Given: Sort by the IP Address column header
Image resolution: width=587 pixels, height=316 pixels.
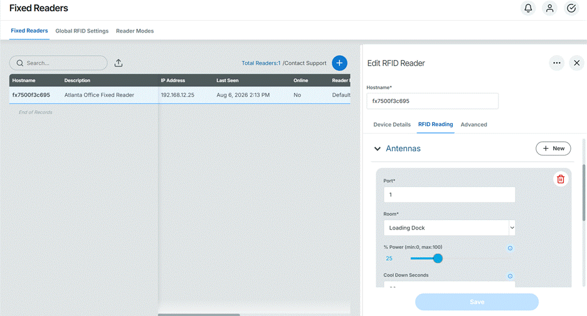Looking at the screenshot, I should [x=173, y=80].
